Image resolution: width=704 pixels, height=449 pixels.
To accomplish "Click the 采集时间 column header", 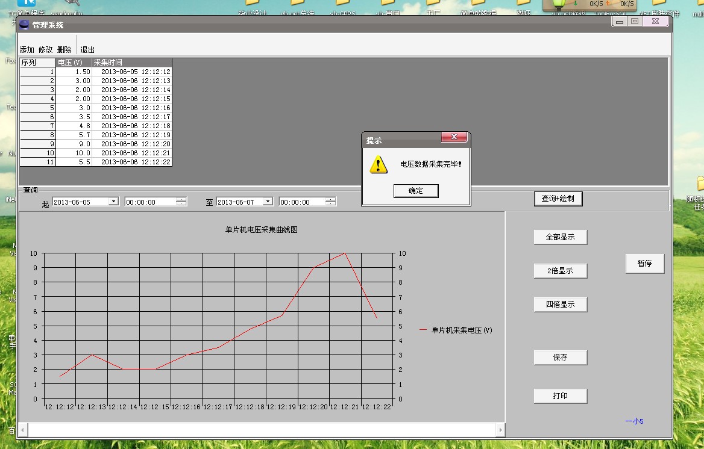I will 131,63.
